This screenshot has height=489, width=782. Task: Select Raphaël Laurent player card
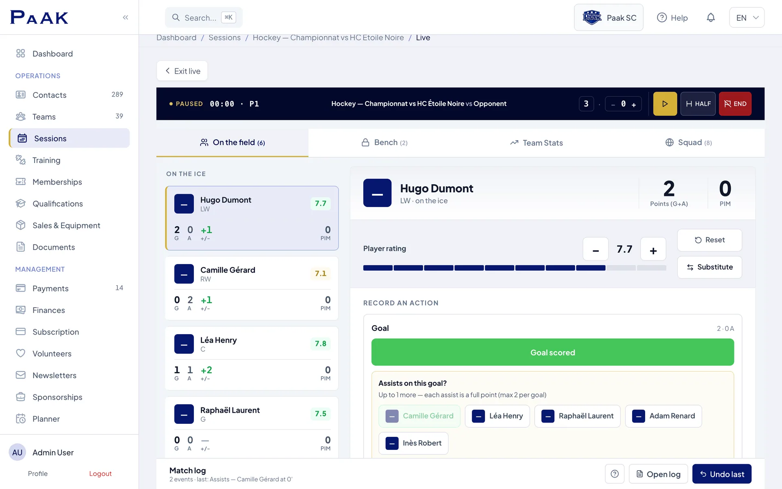[x=252, y=427]
